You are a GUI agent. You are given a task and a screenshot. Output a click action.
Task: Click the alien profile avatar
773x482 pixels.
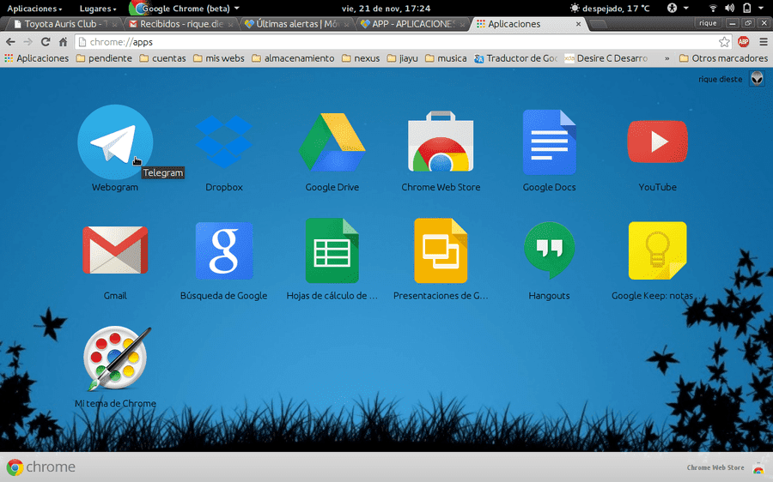757,79
